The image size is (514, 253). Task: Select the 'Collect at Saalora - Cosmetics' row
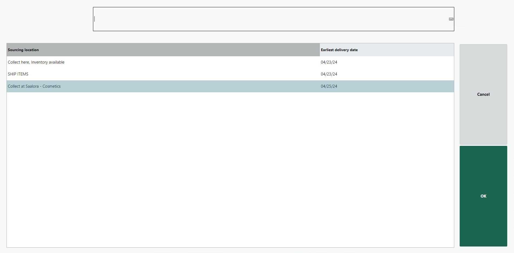[x=230, y=86]
